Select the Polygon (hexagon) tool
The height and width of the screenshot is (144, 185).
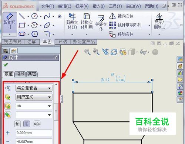click(35, 34)
